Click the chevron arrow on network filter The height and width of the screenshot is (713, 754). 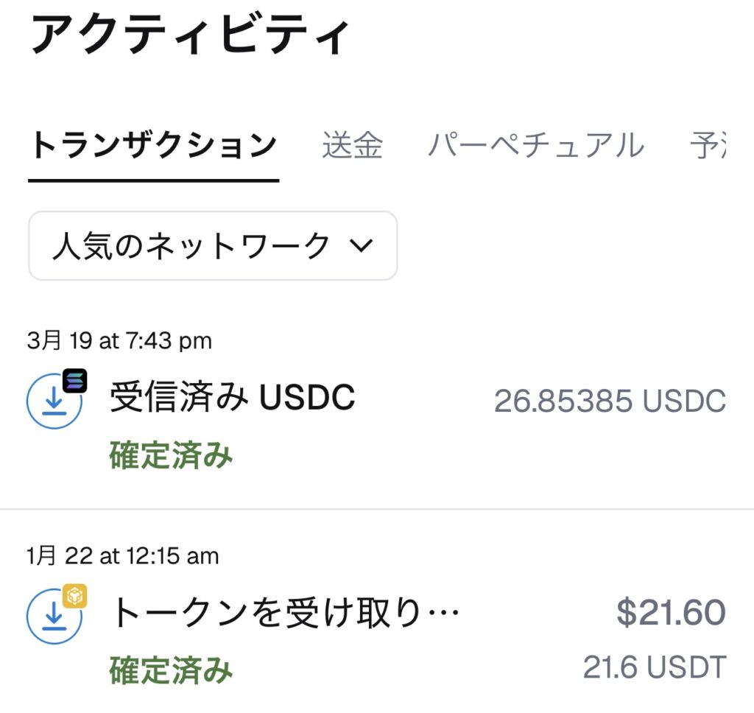361,246
